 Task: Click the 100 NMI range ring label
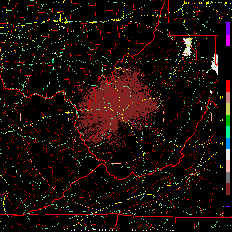(116, 20)
